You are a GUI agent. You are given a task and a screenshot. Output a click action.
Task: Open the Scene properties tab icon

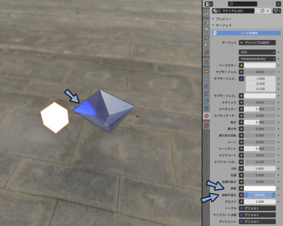tap(206, 45)
